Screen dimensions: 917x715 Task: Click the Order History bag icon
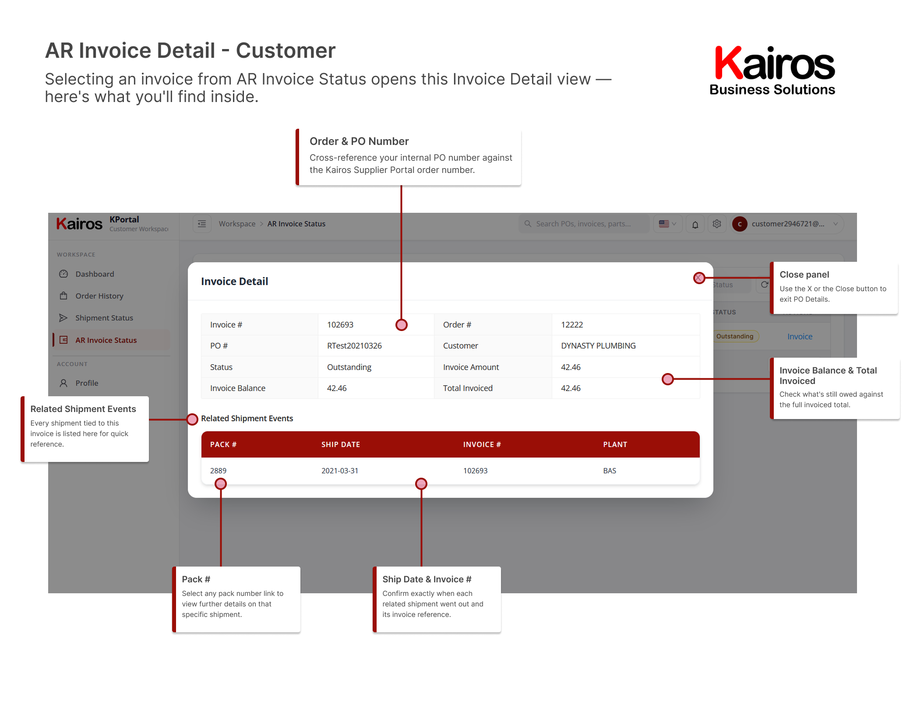63,296
